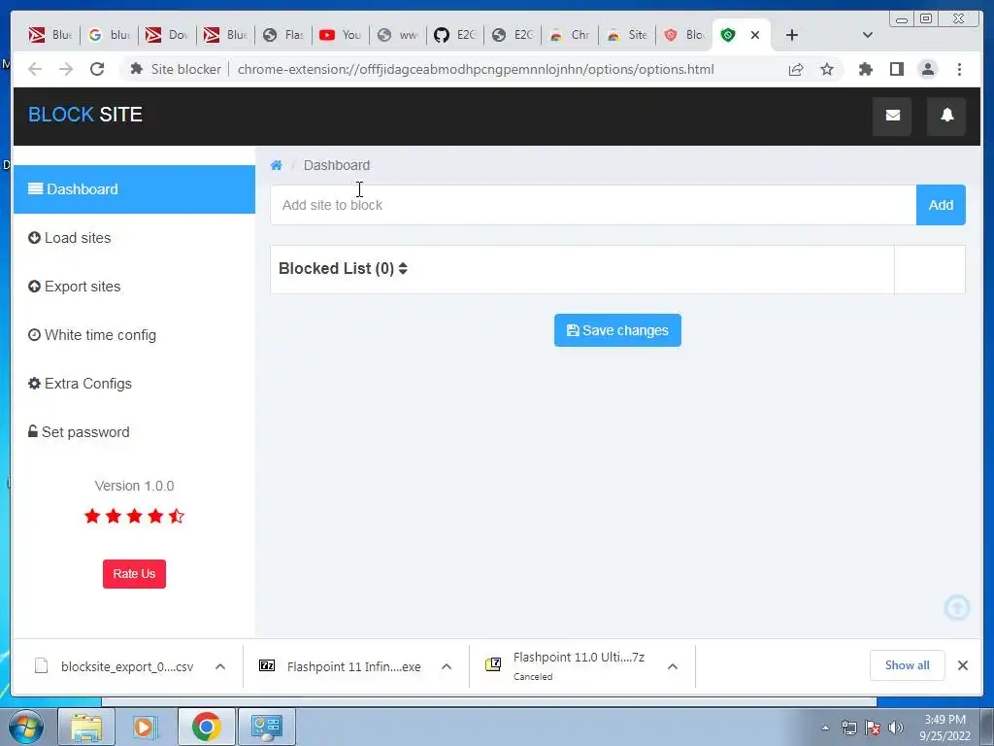This screenshot has width=994, height=746.
Task: Click the Chrome extensions puzzle icon
Action: point(865,69)
